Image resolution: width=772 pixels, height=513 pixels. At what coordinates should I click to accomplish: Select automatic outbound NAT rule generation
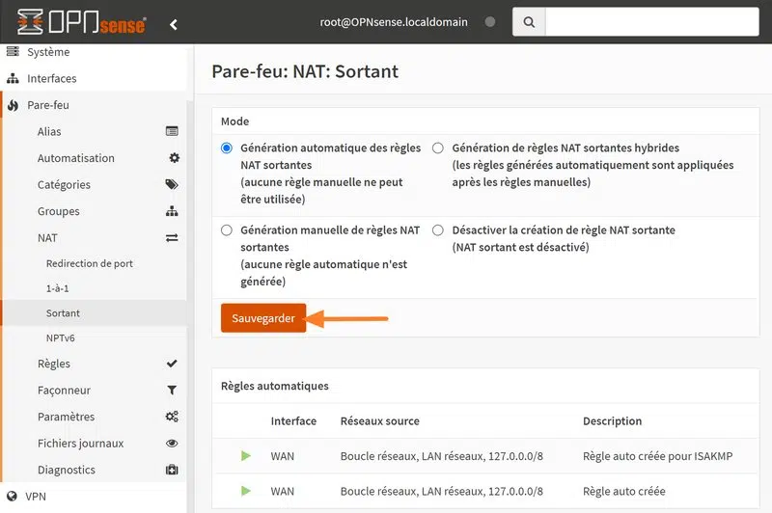click(227, 148)
